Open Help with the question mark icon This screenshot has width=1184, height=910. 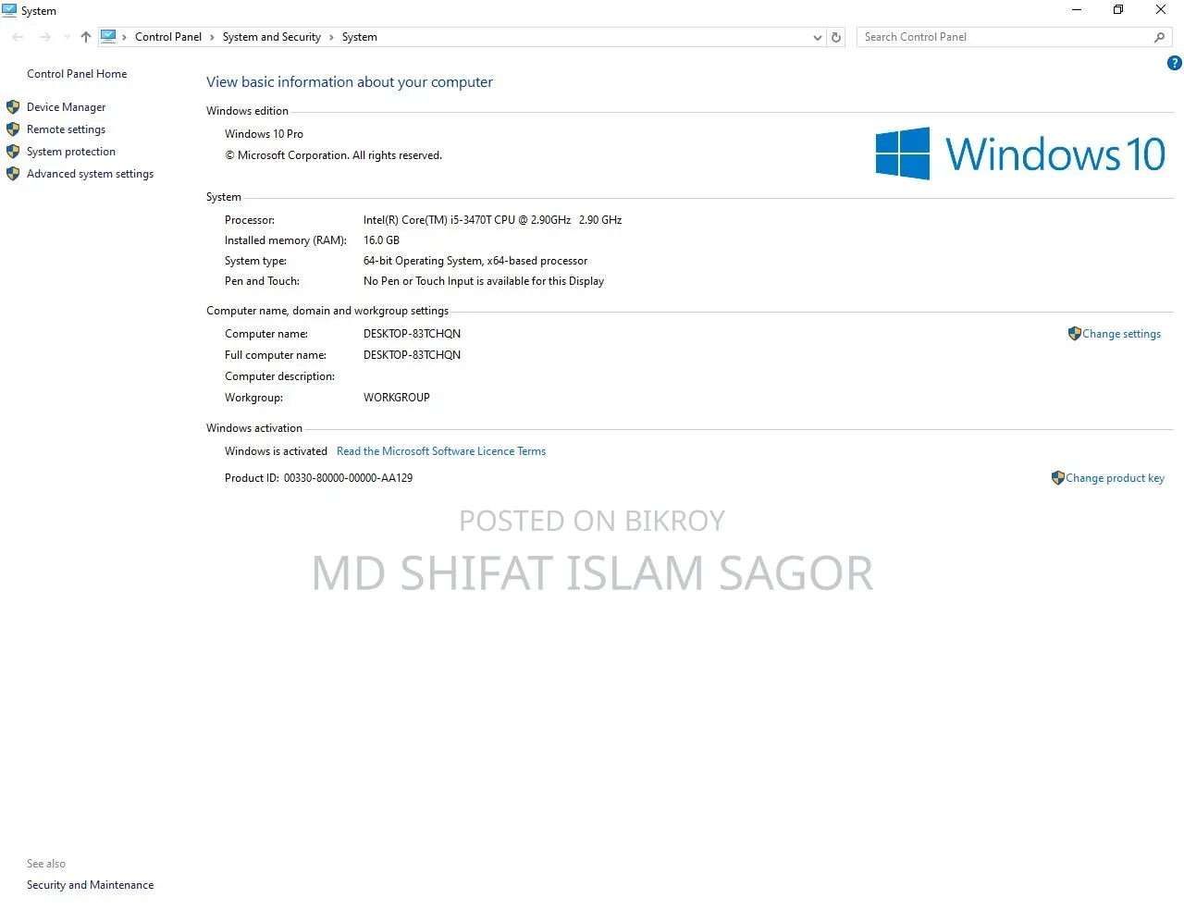1175,63
